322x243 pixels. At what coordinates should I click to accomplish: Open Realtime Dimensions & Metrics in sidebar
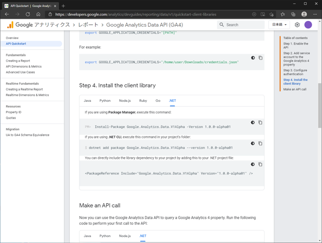coord(27,95)
